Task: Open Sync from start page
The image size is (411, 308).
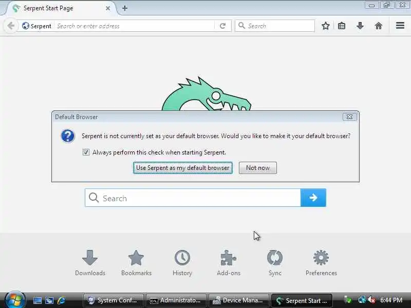Action: point(275,263)
